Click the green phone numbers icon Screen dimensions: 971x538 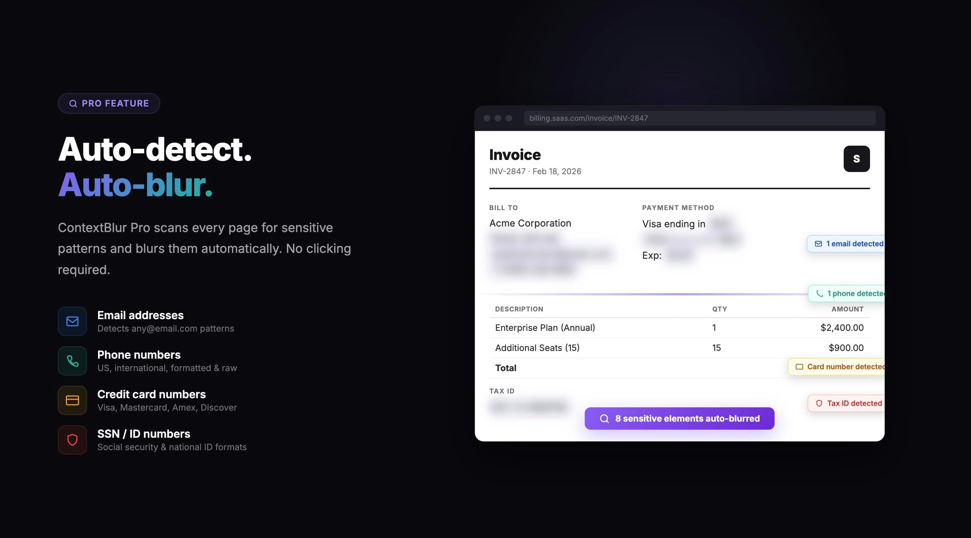(72, 361)
